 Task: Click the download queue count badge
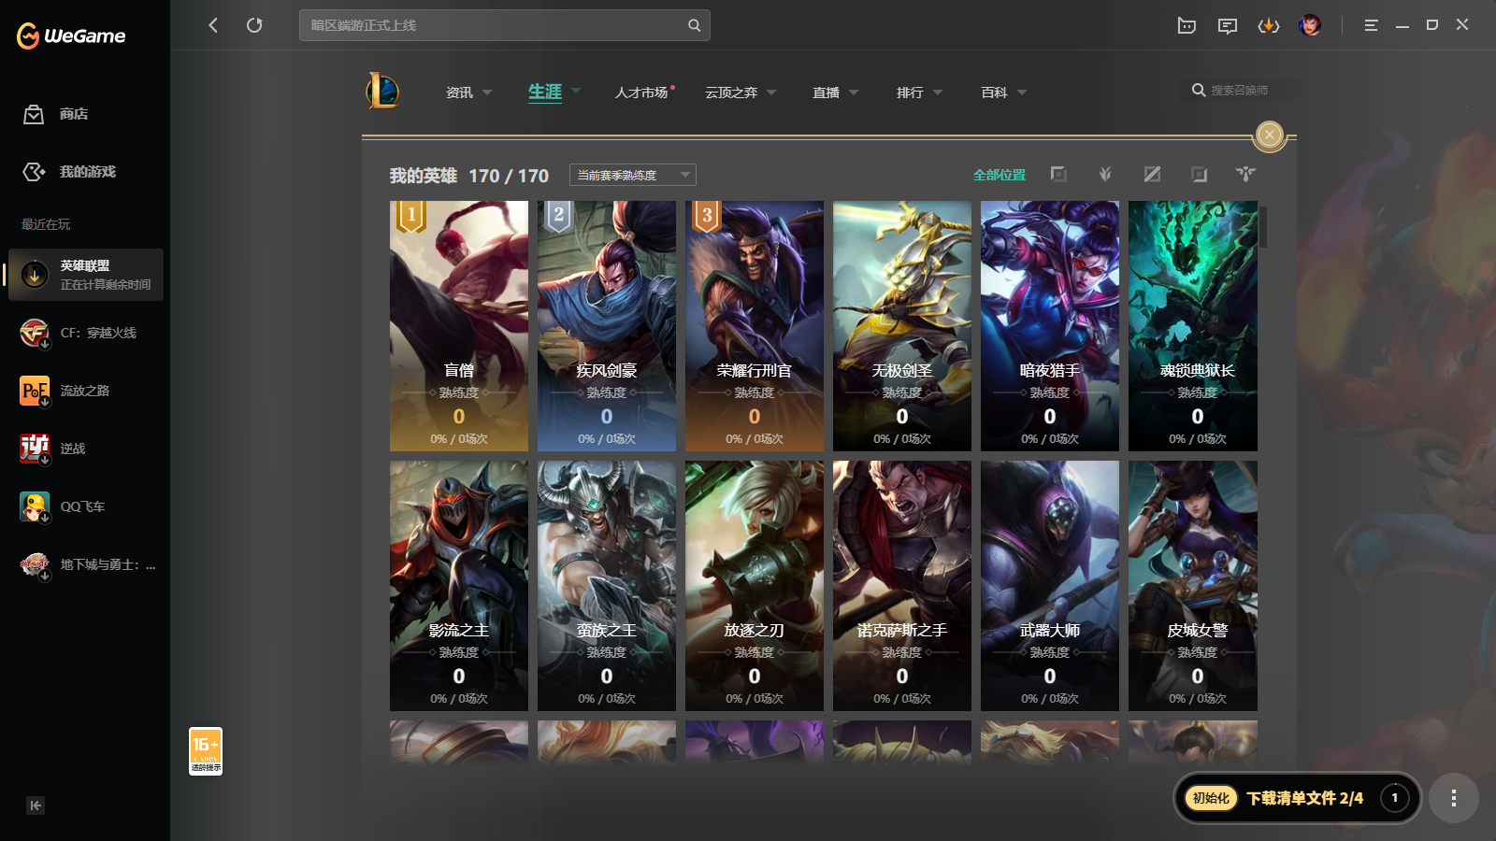[x=1394, y=798]
